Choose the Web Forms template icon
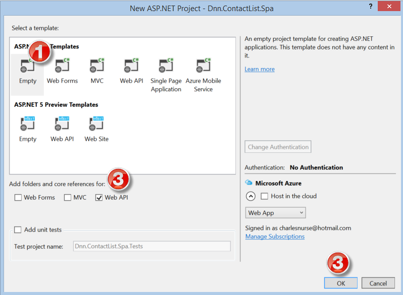 point(62,66)
